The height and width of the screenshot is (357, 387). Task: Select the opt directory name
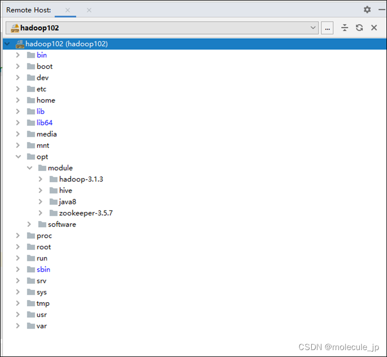42,157
